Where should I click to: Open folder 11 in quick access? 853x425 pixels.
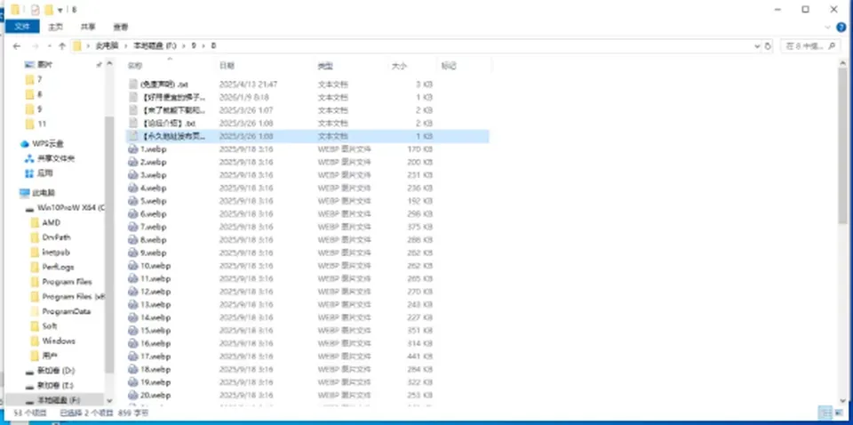pos(42,124)
